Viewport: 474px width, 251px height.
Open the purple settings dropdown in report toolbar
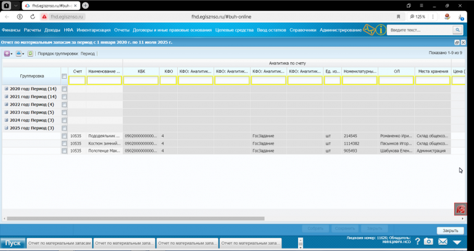8,54
